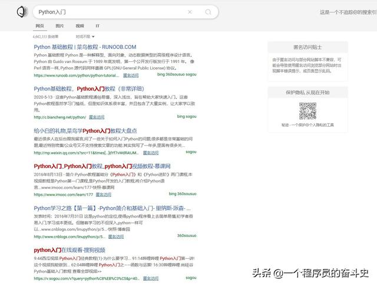This screenshot has height=286, width=377.
Task: Open python入门在线观看-搜狗视频 result
Action: (70, 250)
